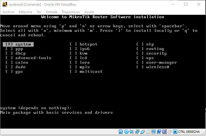Open the Entrada menu

click(51, 12)
